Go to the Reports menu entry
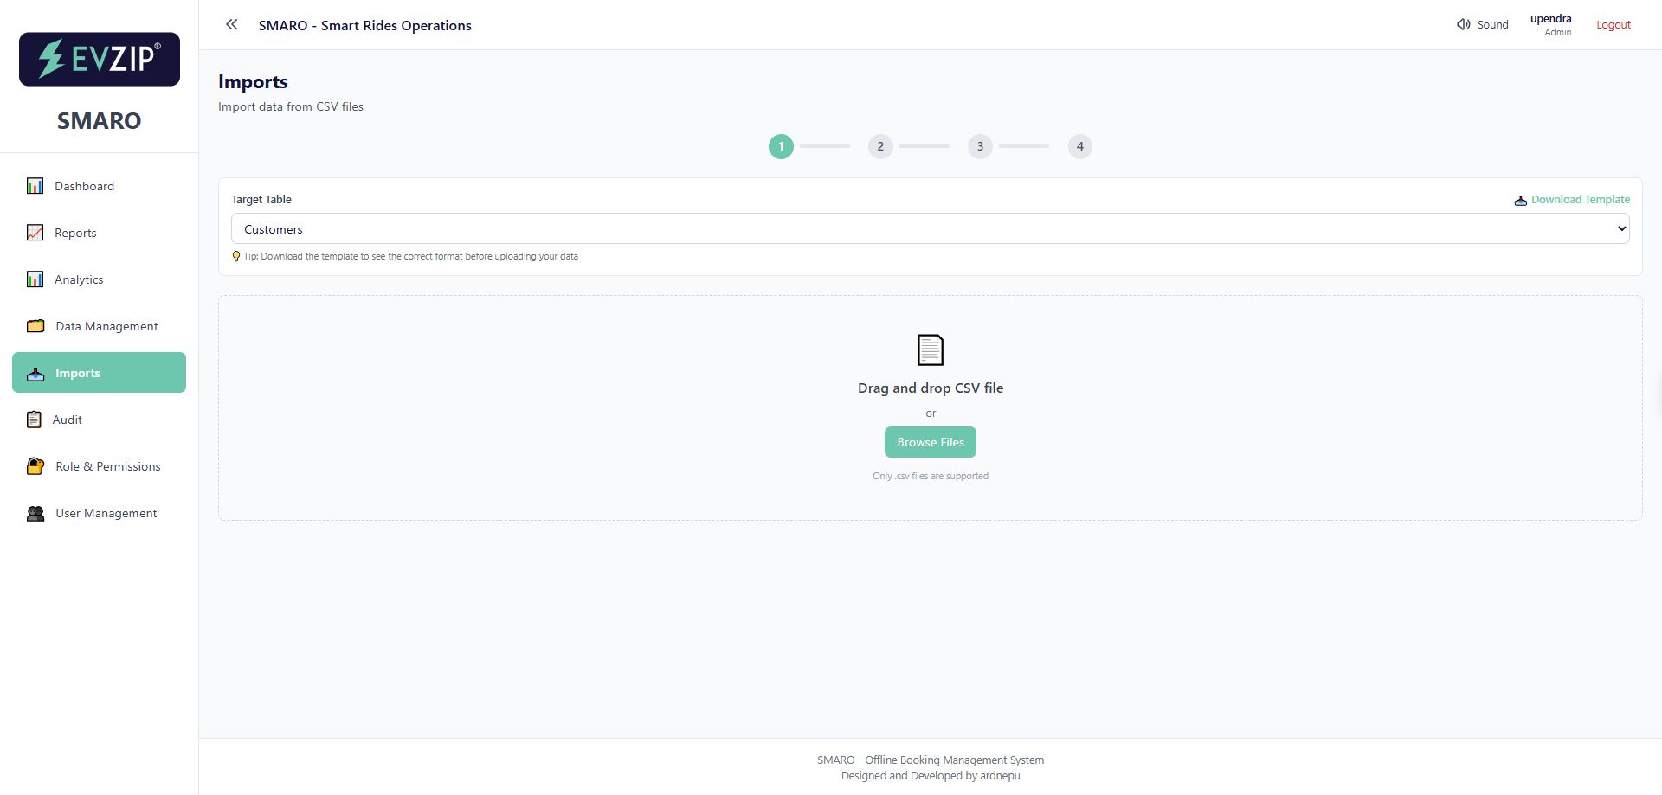This screenshot has width=1662, height=795. pyautogui.click(x=74, y=232)
